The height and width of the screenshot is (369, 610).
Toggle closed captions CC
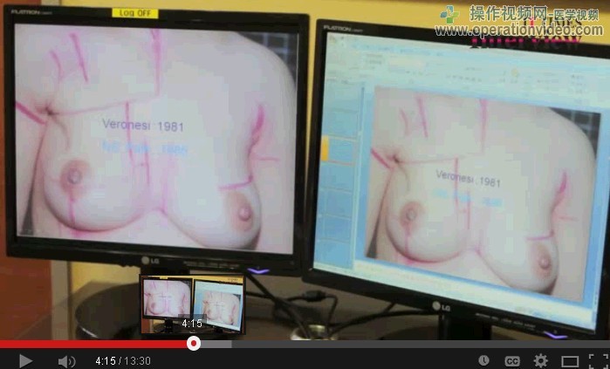(512, 361)
